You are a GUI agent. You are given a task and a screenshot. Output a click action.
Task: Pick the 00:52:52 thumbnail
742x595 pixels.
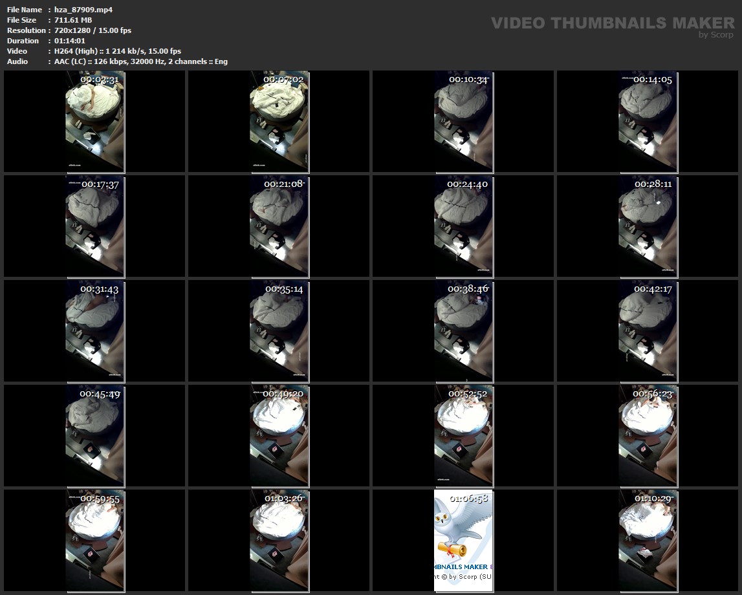tap(464, 436)
